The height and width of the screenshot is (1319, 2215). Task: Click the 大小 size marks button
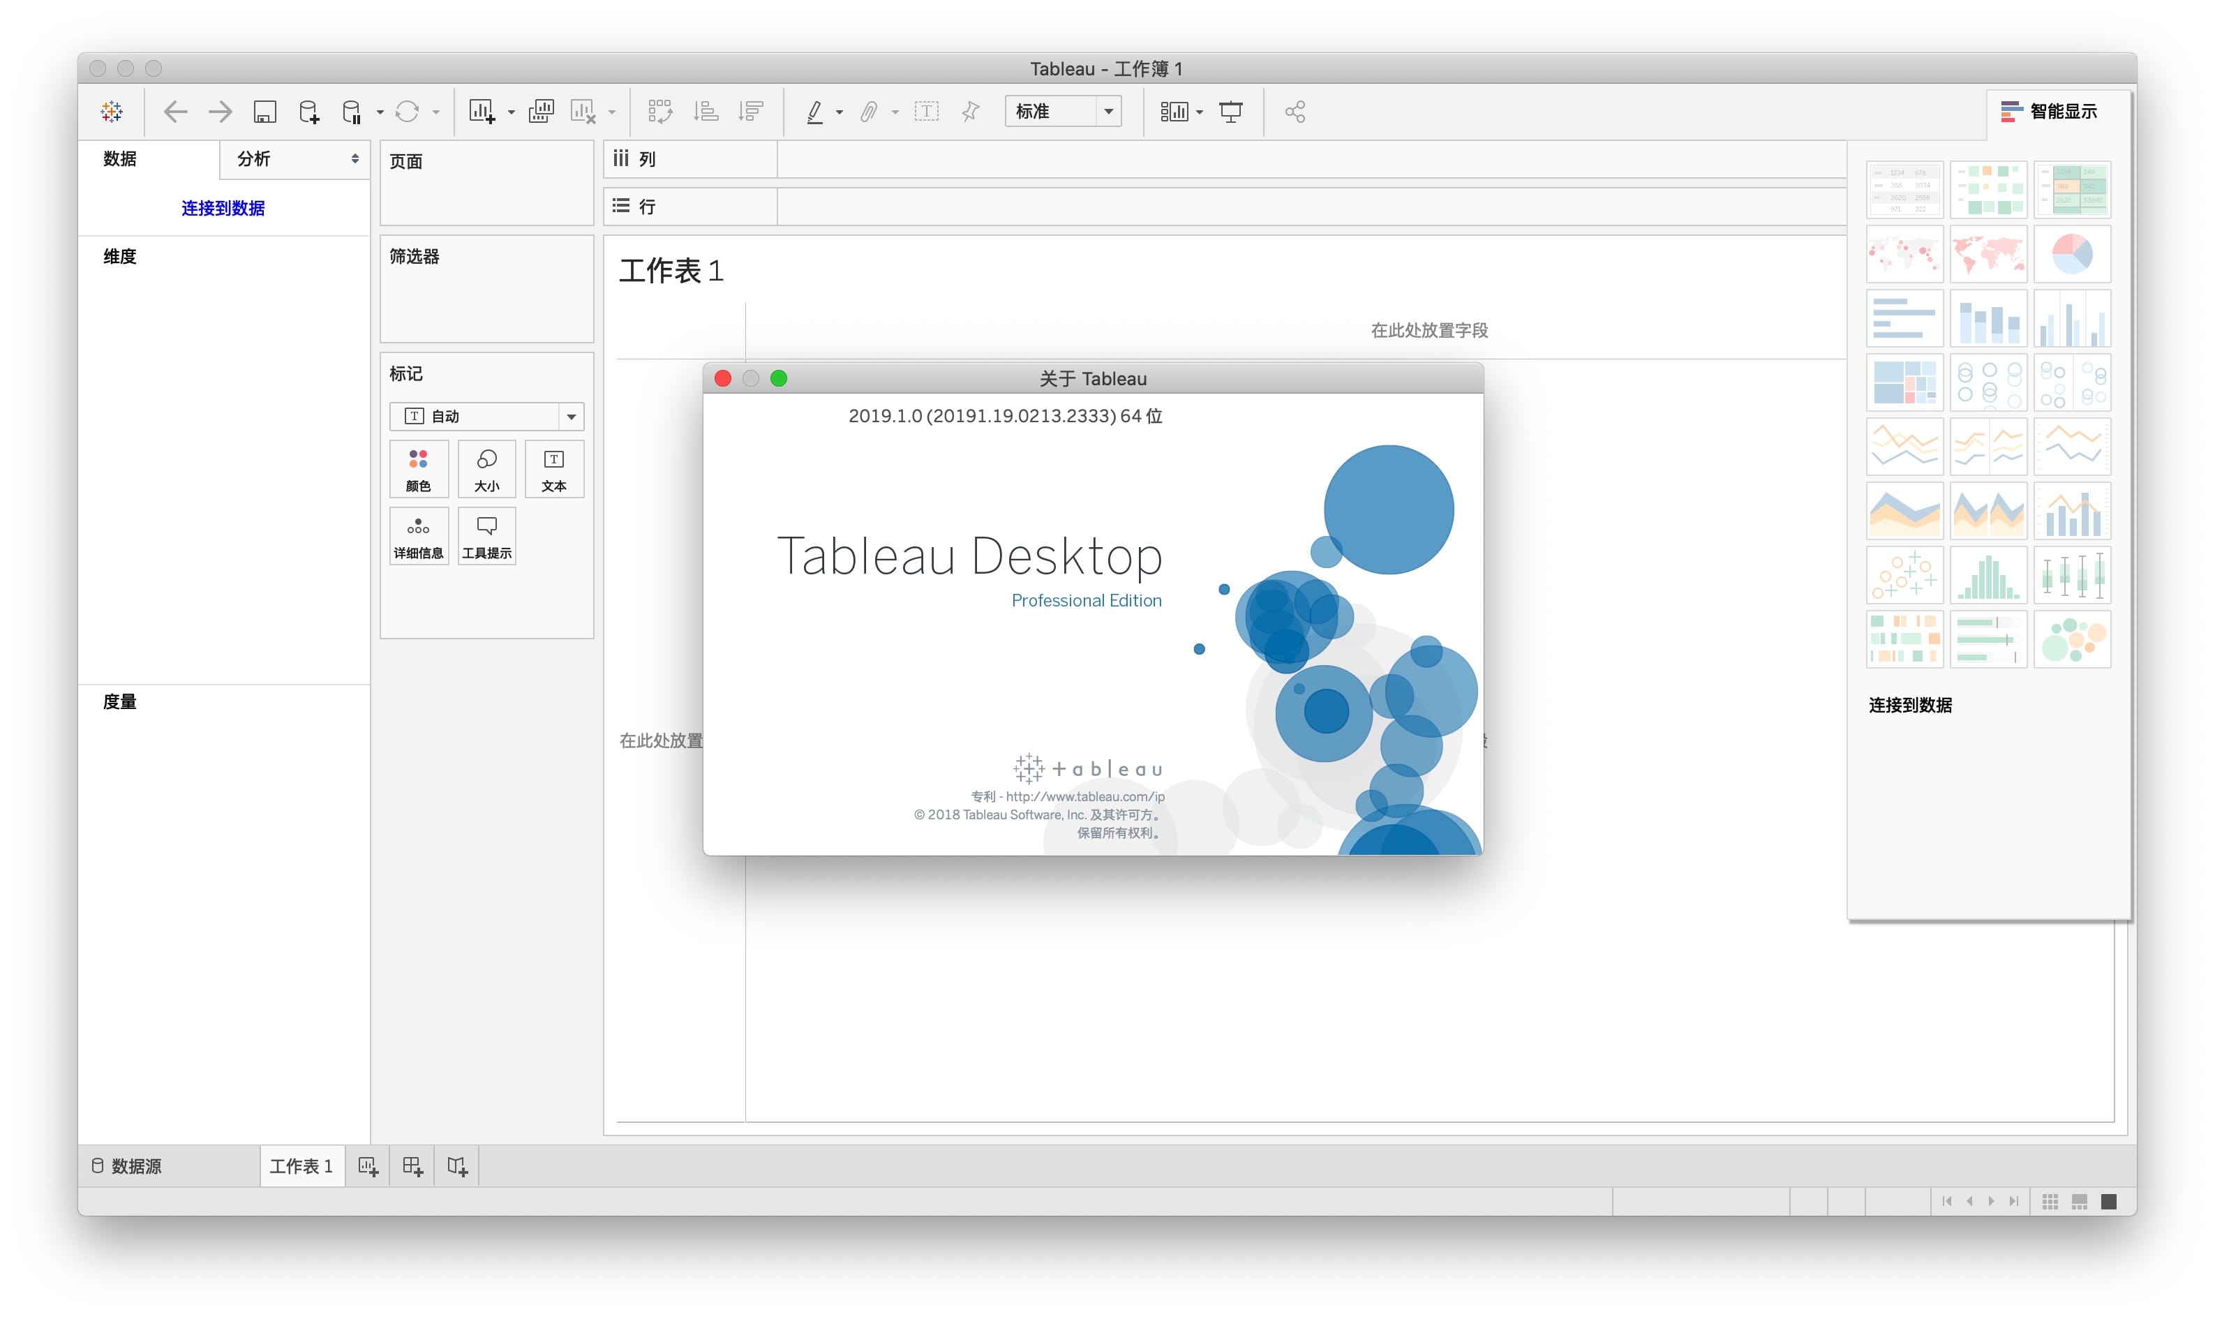tap(486, 469)
